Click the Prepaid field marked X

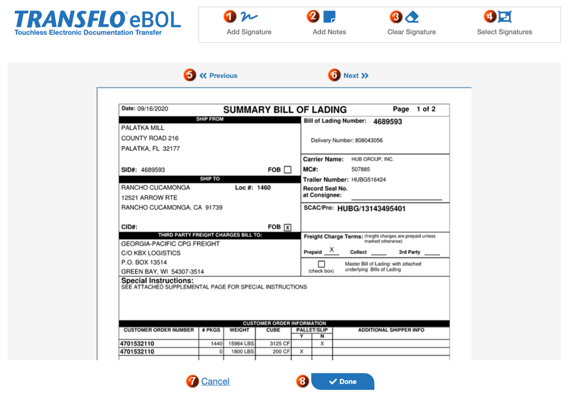[332, 250]
